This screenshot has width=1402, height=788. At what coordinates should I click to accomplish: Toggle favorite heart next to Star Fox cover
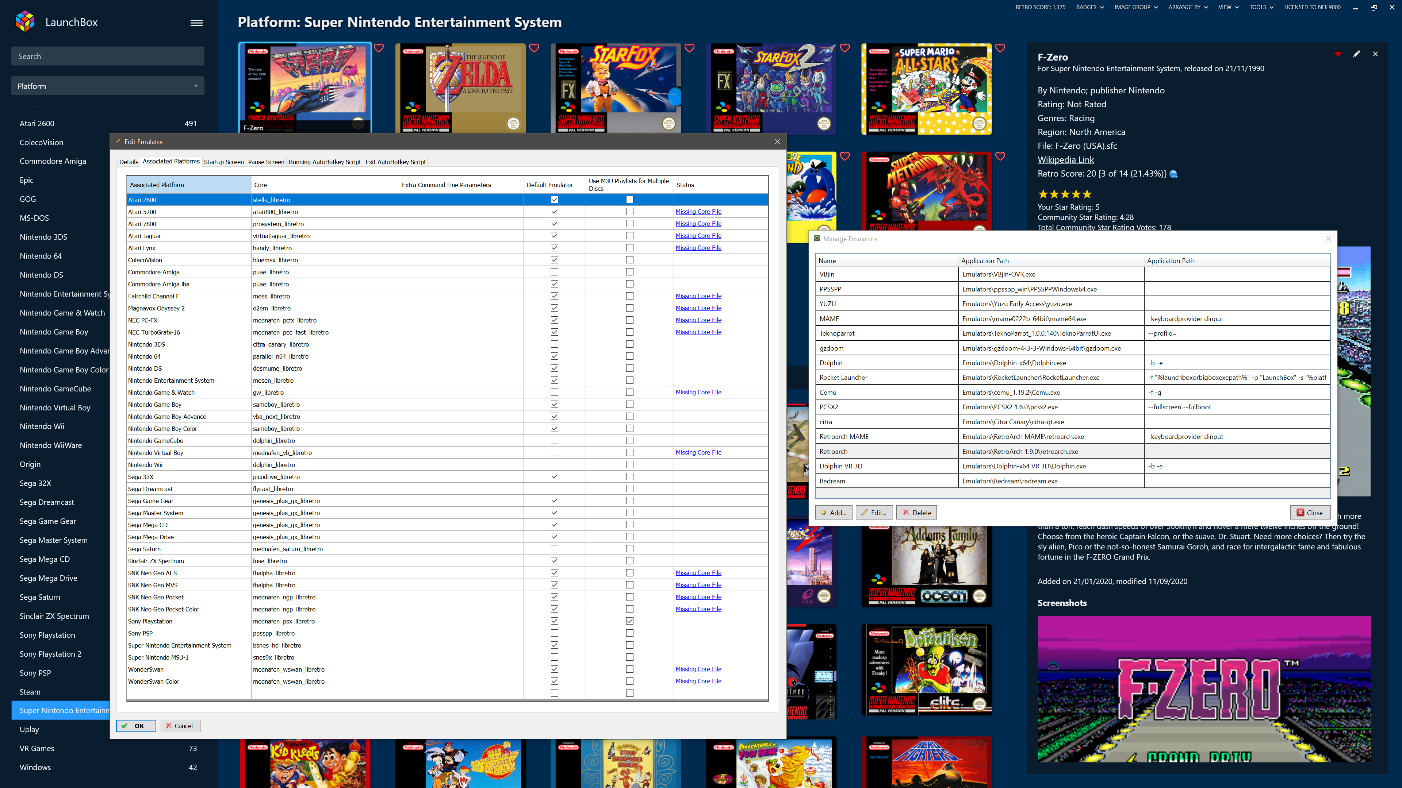click(x=690, y=48)
